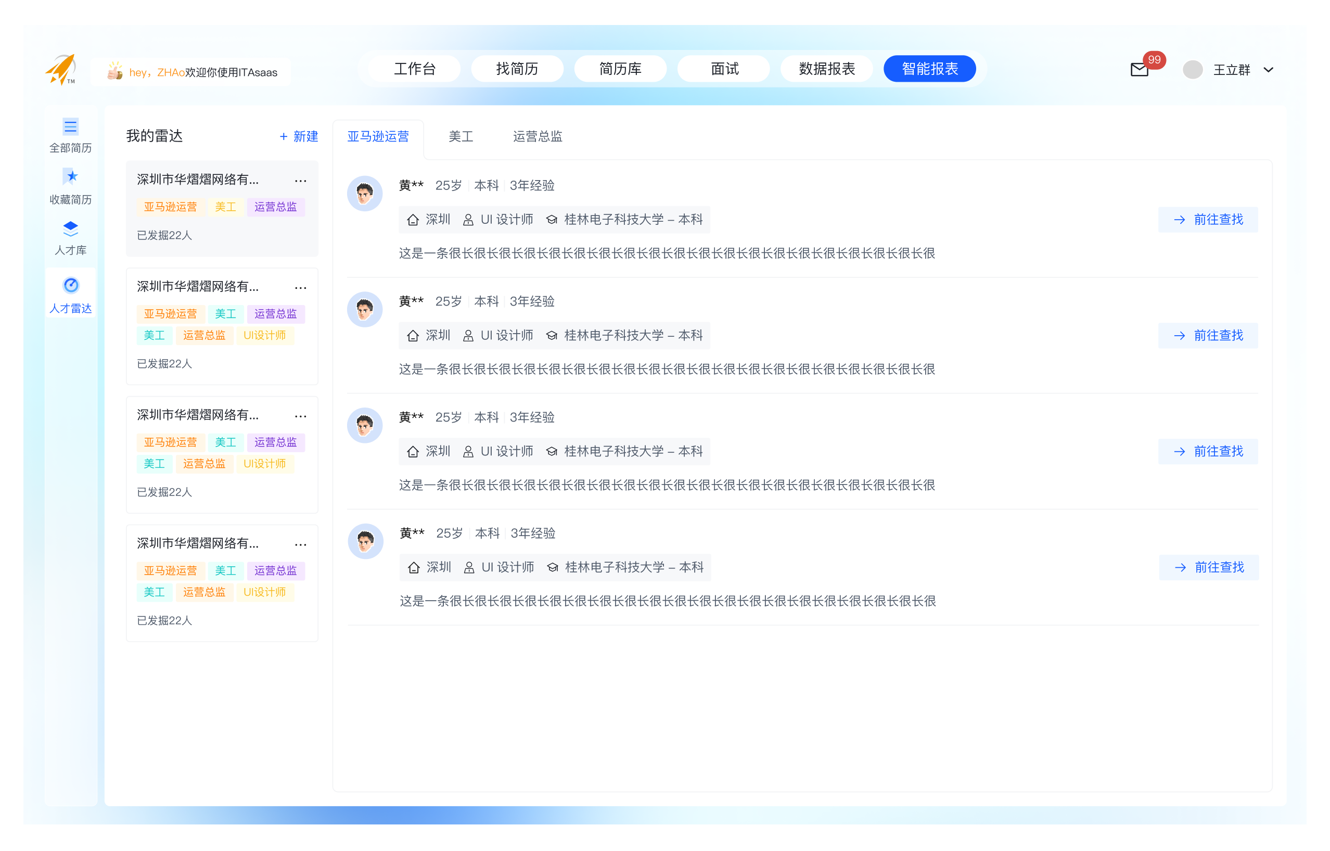Select the purple 运营总监 tag on the first card
Viewport: 1330px width, 851px height.
276,207
